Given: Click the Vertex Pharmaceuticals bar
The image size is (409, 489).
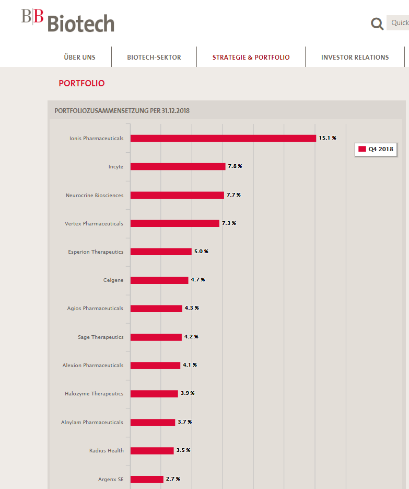Looking at the screenshot, I should point(175,223).
